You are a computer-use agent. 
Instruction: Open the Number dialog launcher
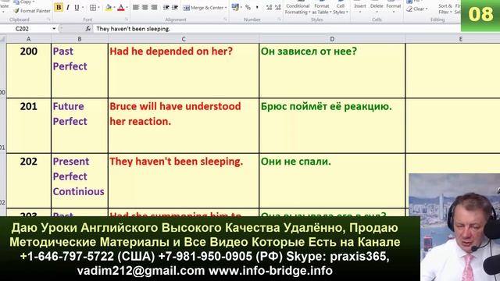tap(280, 20)
